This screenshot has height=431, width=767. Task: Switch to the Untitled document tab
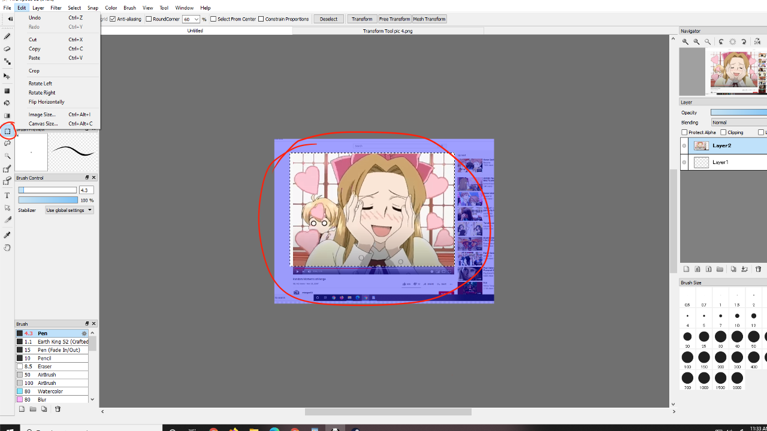[195, 31]
